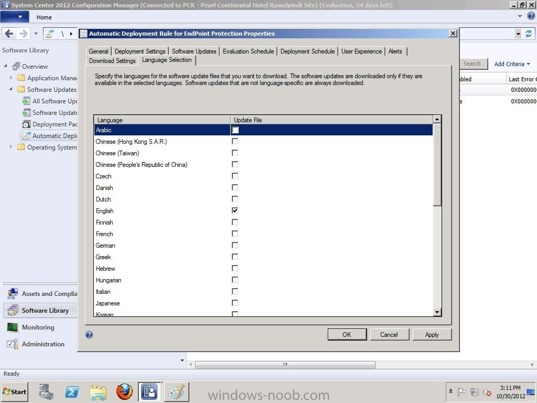Select the Overview node icon
This screenshot has width=537, height=403.
tap(16, 66)
